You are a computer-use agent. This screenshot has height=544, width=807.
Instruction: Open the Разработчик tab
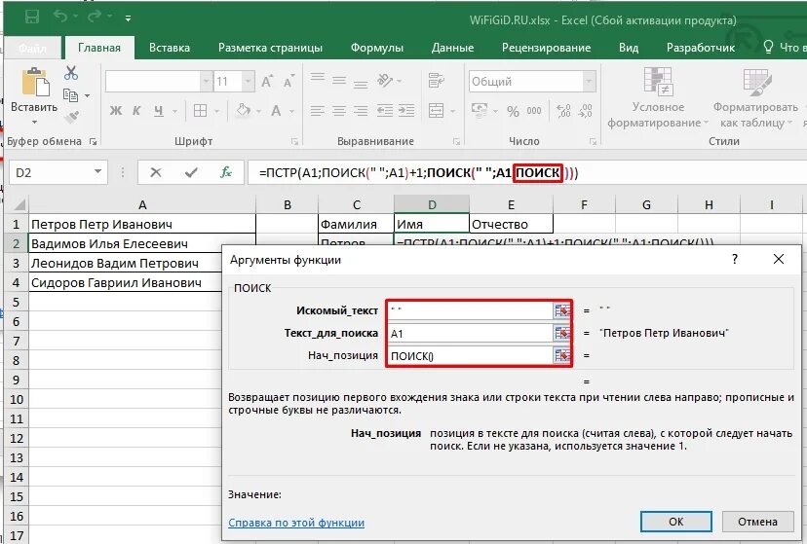coord(701,48)
